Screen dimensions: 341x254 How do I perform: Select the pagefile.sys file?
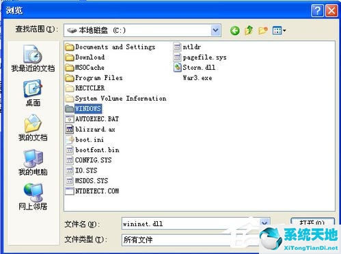point(200,58)
